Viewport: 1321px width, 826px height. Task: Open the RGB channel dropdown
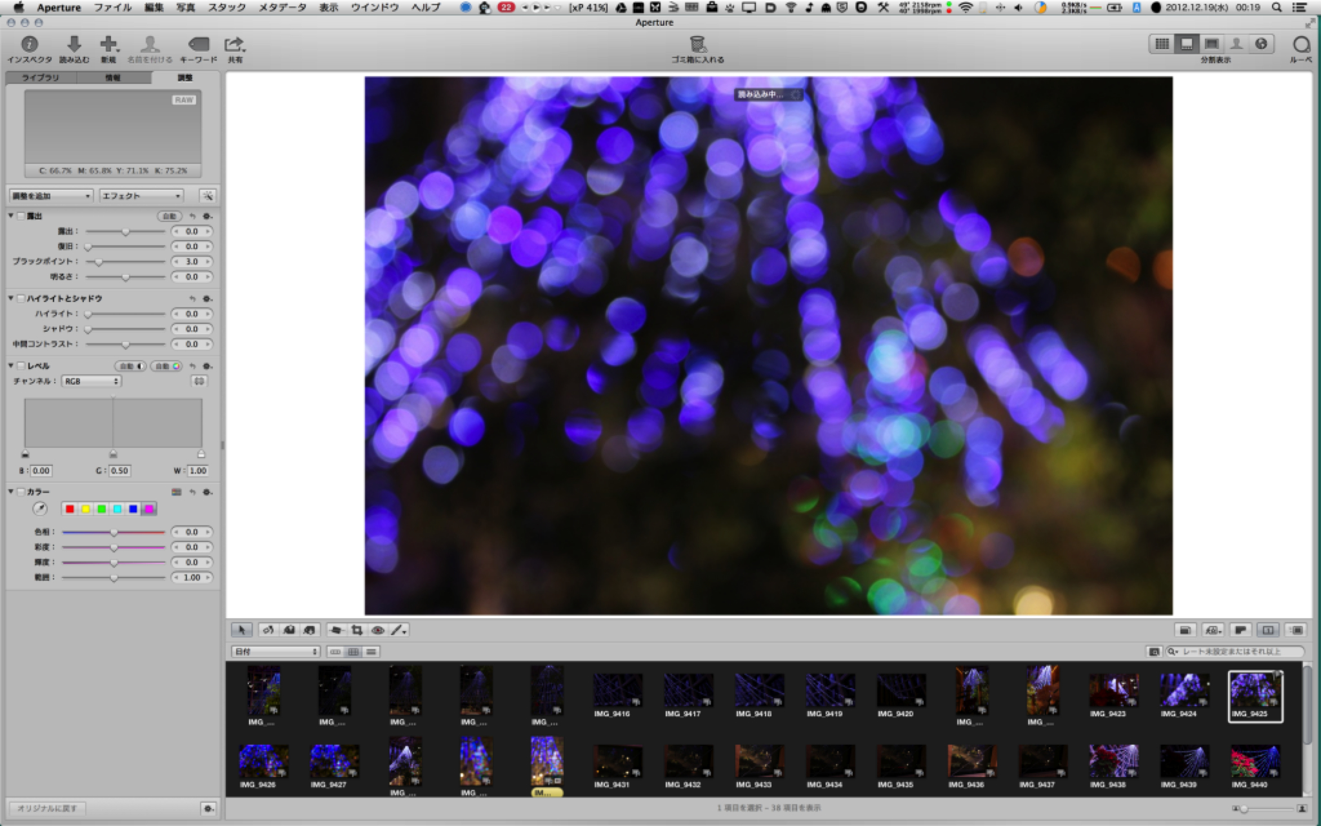click(x=92, y=381)
